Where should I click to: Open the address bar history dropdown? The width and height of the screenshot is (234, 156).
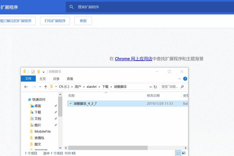click(151, 87)
